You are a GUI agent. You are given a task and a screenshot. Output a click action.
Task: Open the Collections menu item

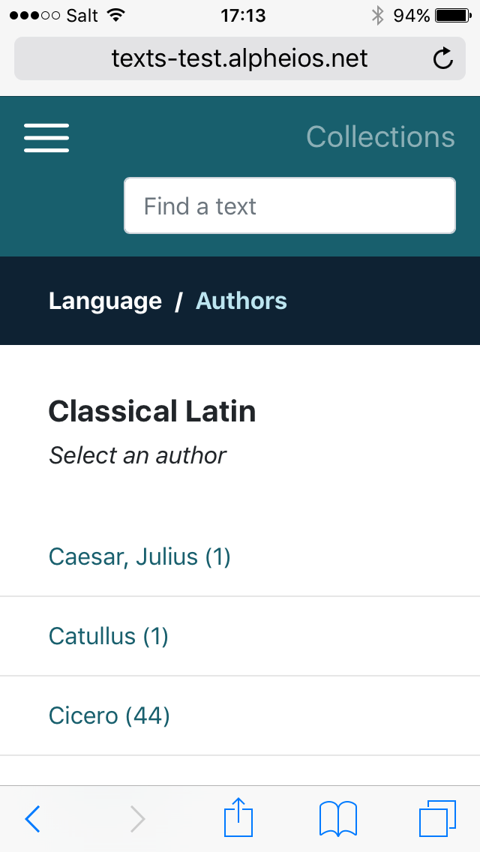tap(380, 137)
